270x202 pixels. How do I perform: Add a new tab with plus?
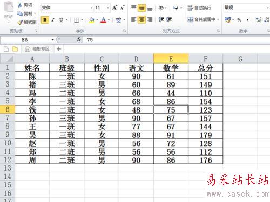59,48
